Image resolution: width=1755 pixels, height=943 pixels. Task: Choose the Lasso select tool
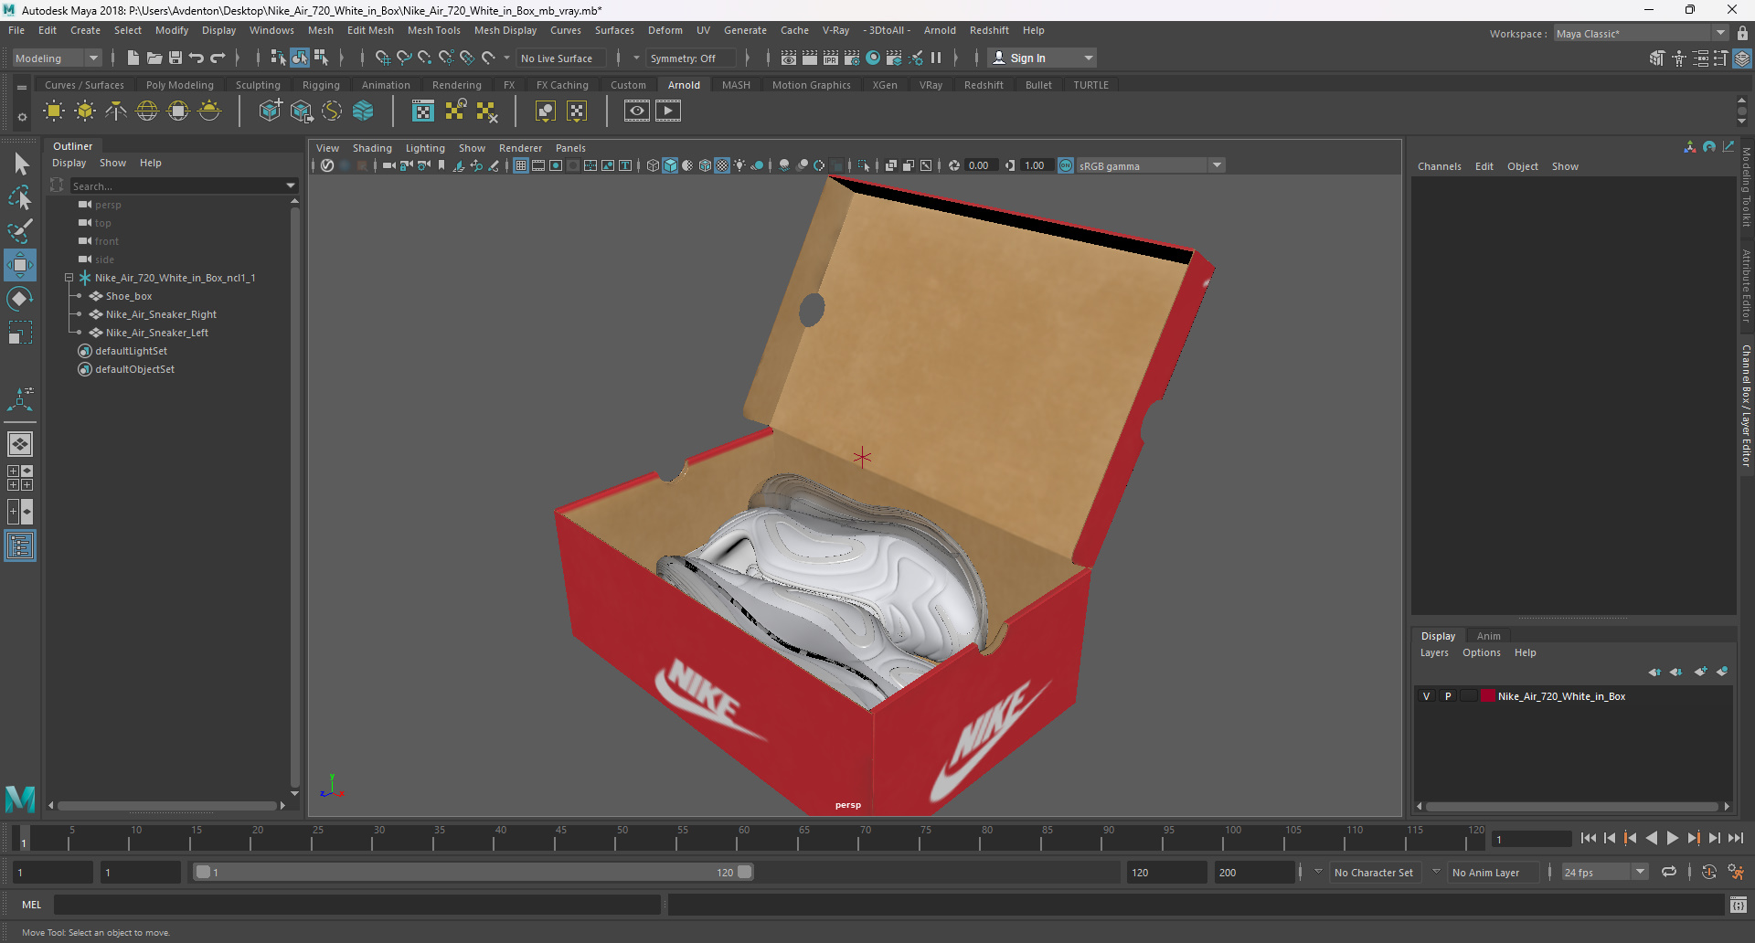point(20,197)
